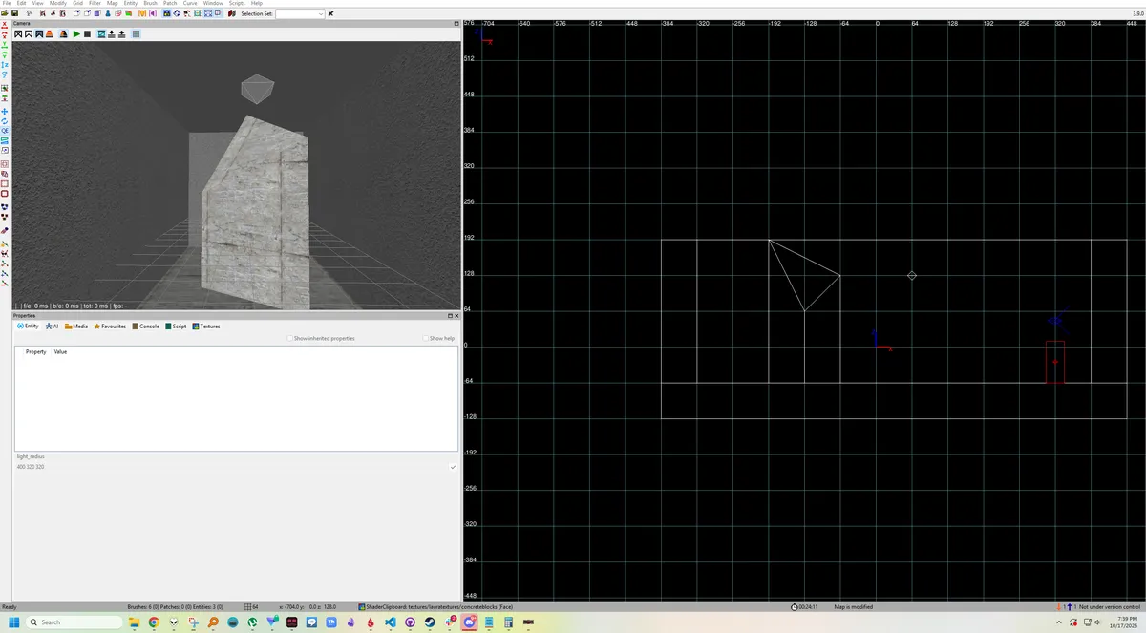
Task: Open the Filter menu
Action: click(95, 3)
